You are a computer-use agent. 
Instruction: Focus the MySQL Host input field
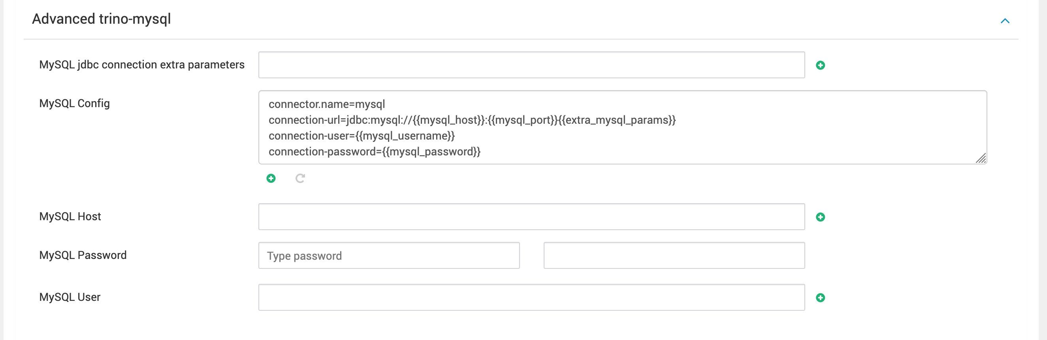tap(531, 216)
